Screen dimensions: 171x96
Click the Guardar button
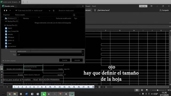pos(65,60)
